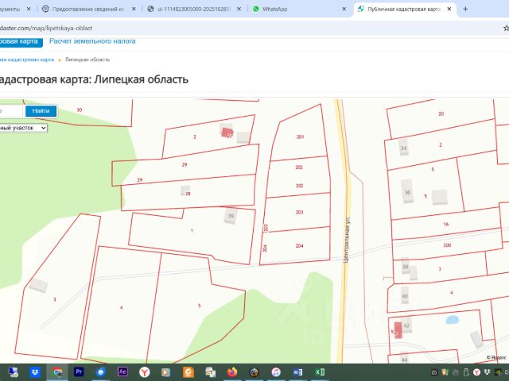Select parcel 203 on the map
The width and height of the screenshot is (509, 381).
point(299,212)
